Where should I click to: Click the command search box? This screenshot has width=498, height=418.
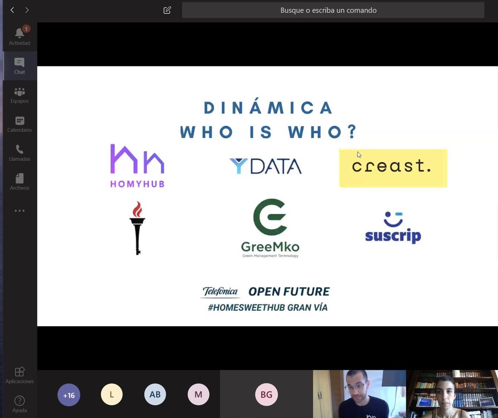[x=333, y=10]
